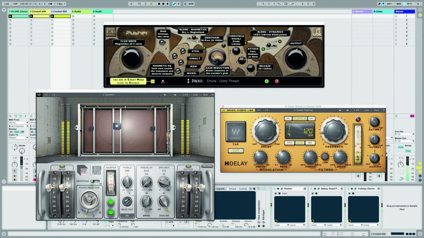
Task: Go to previous preset in H-Delay
Action: click(340, 110)
